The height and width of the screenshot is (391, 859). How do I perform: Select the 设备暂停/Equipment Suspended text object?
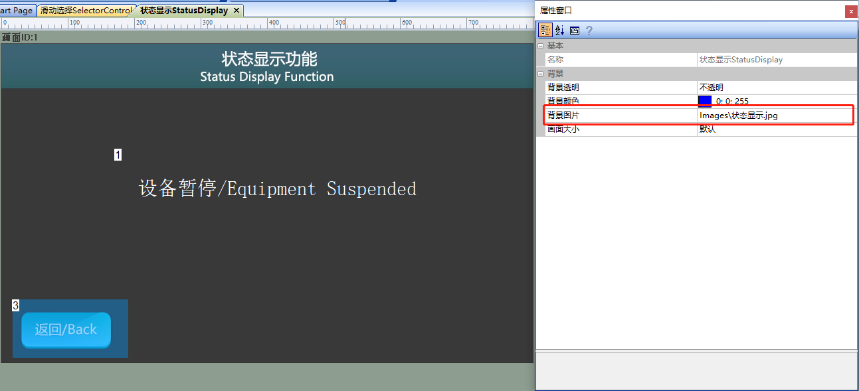tap(278, 189)
